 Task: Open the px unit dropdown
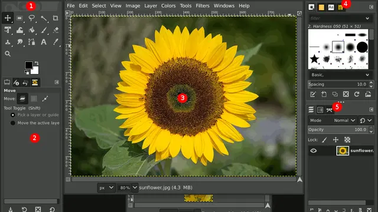(106, 188)
